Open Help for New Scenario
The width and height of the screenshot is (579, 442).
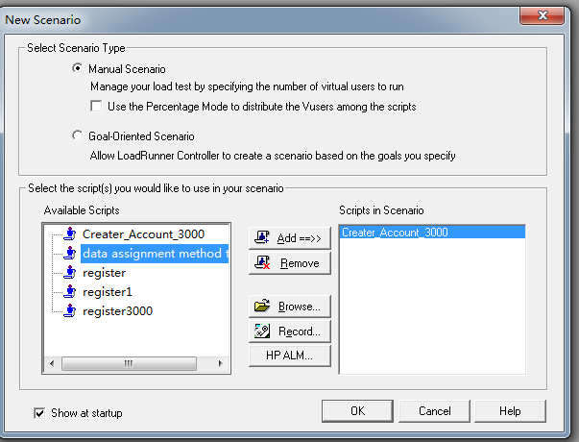pyautogui.click(x=510, y=411)
